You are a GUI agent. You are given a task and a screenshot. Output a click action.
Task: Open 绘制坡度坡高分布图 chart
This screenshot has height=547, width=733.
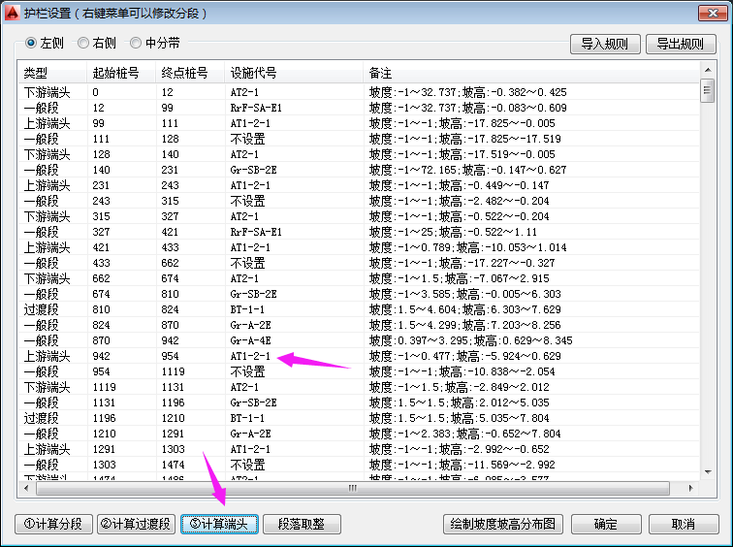[x=503, y=524]
